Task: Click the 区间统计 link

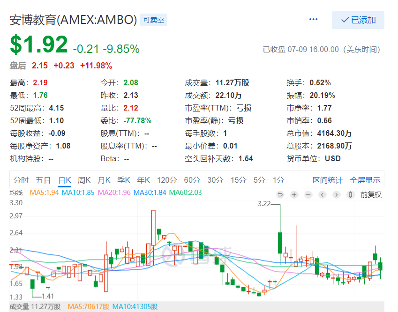Action: pos(328,180)
